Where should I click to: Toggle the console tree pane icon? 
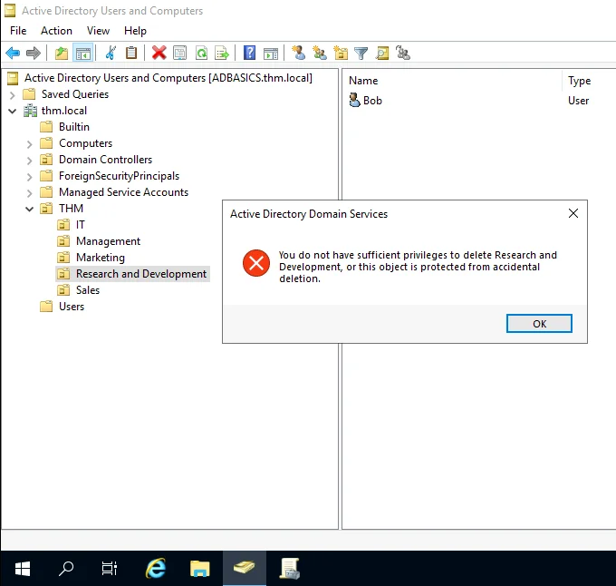click(x=83, y=53)
